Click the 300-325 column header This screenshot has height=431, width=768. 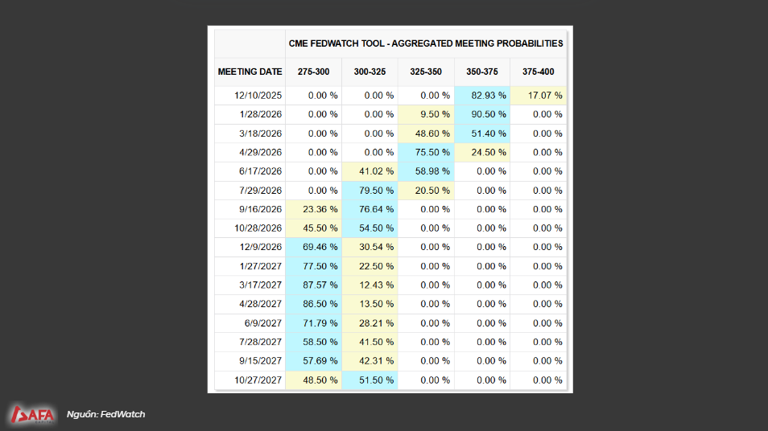pos(370,72)
